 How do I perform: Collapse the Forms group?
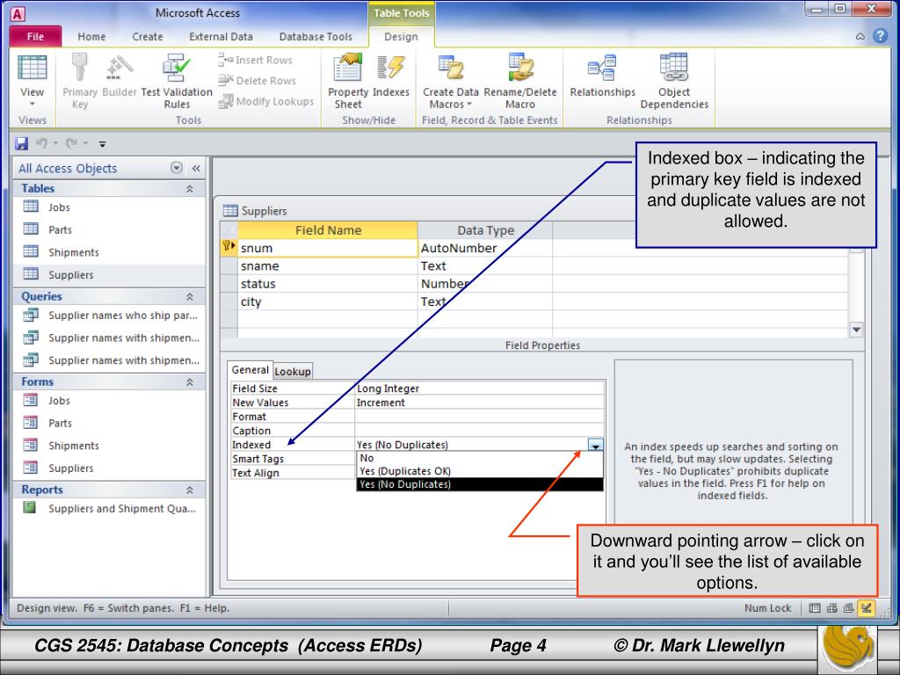(x=190, y=381)
